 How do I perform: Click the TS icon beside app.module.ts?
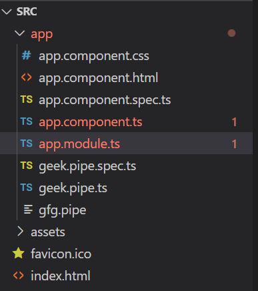click(27, 143)
